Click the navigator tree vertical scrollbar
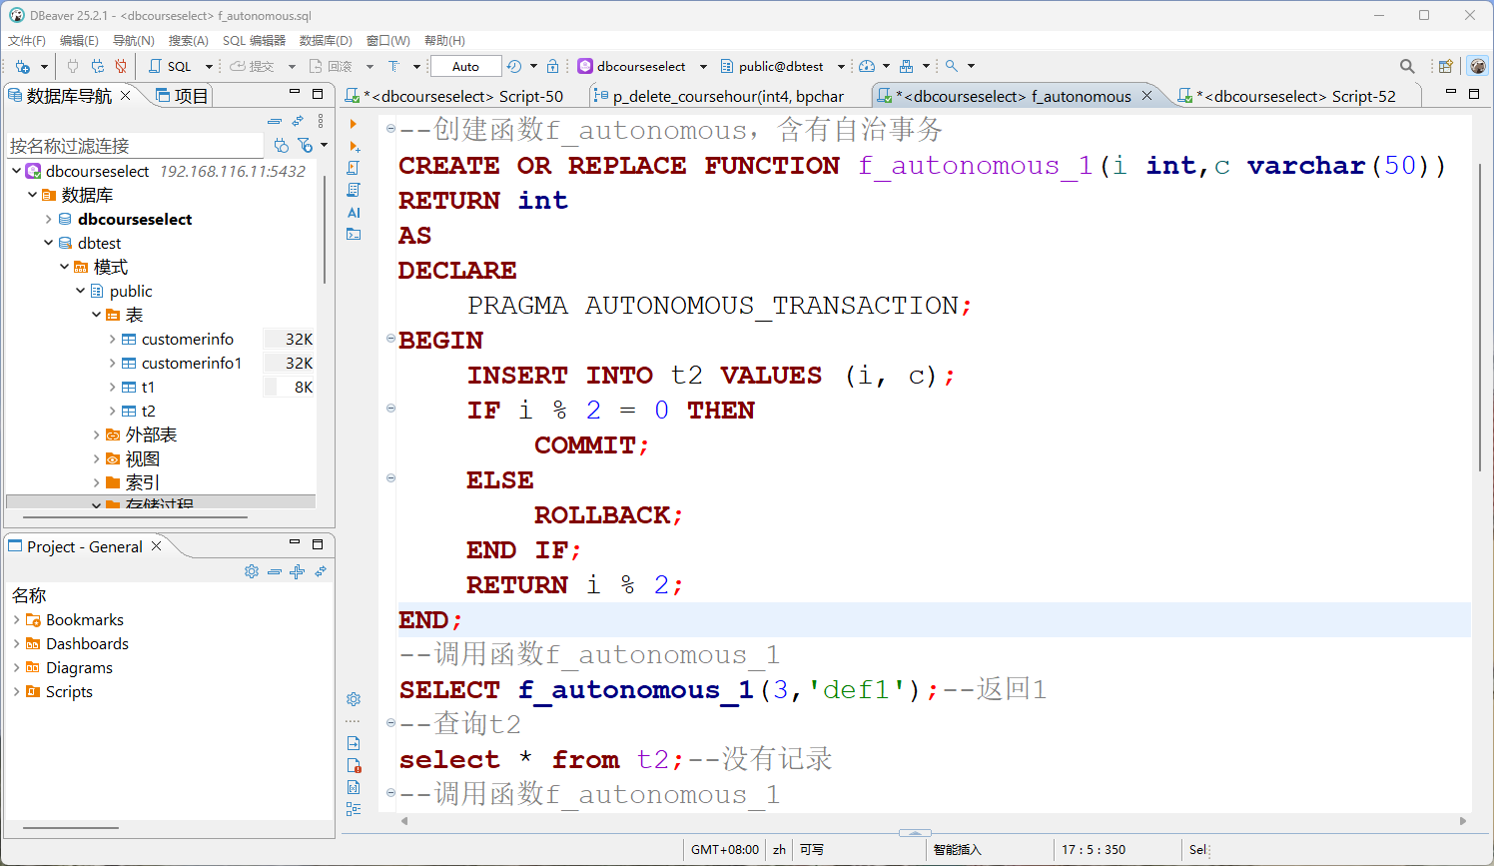The width and height of the screenshot is (1494, 866). point(324,230)
